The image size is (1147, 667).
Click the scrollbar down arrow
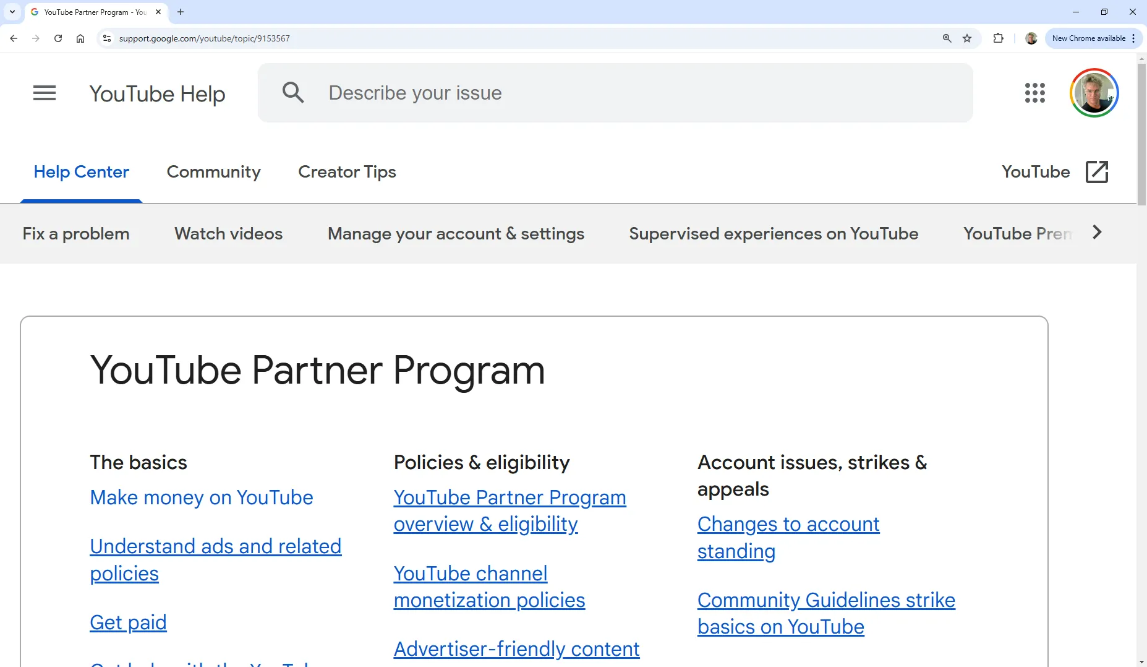[1141, 661]
